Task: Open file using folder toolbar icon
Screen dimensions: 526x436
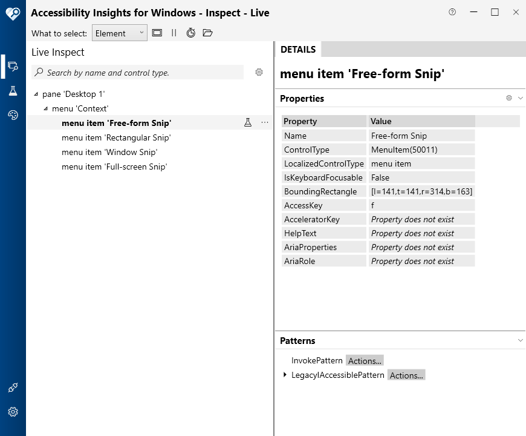Action: pos(207,33)
